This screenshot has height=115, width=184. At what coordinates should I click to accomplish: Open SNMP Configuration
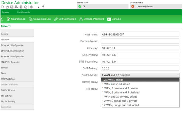click(17, 62)
